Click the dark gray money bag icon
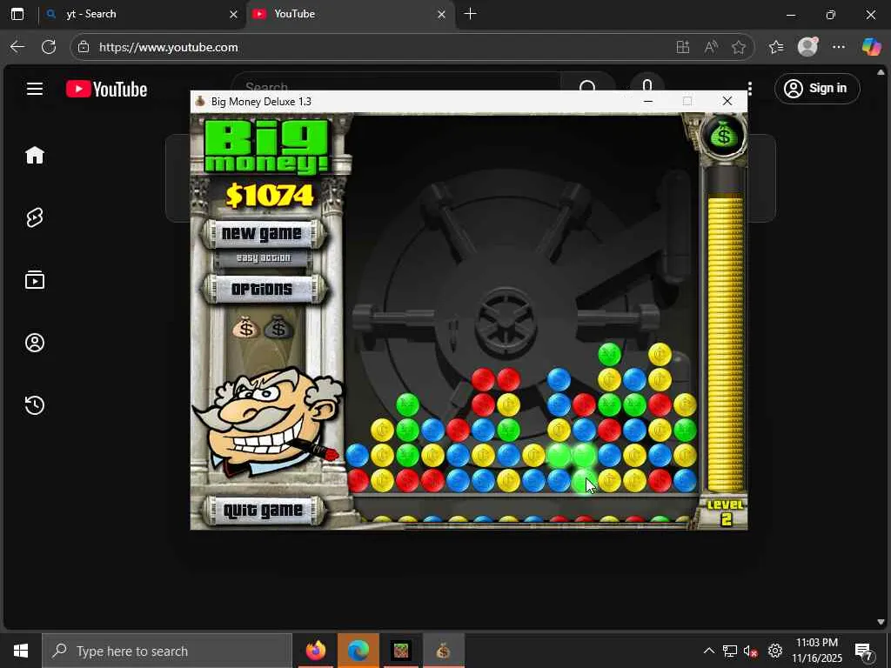This screenshot has width=891, height=668. (x=278, y=327)
